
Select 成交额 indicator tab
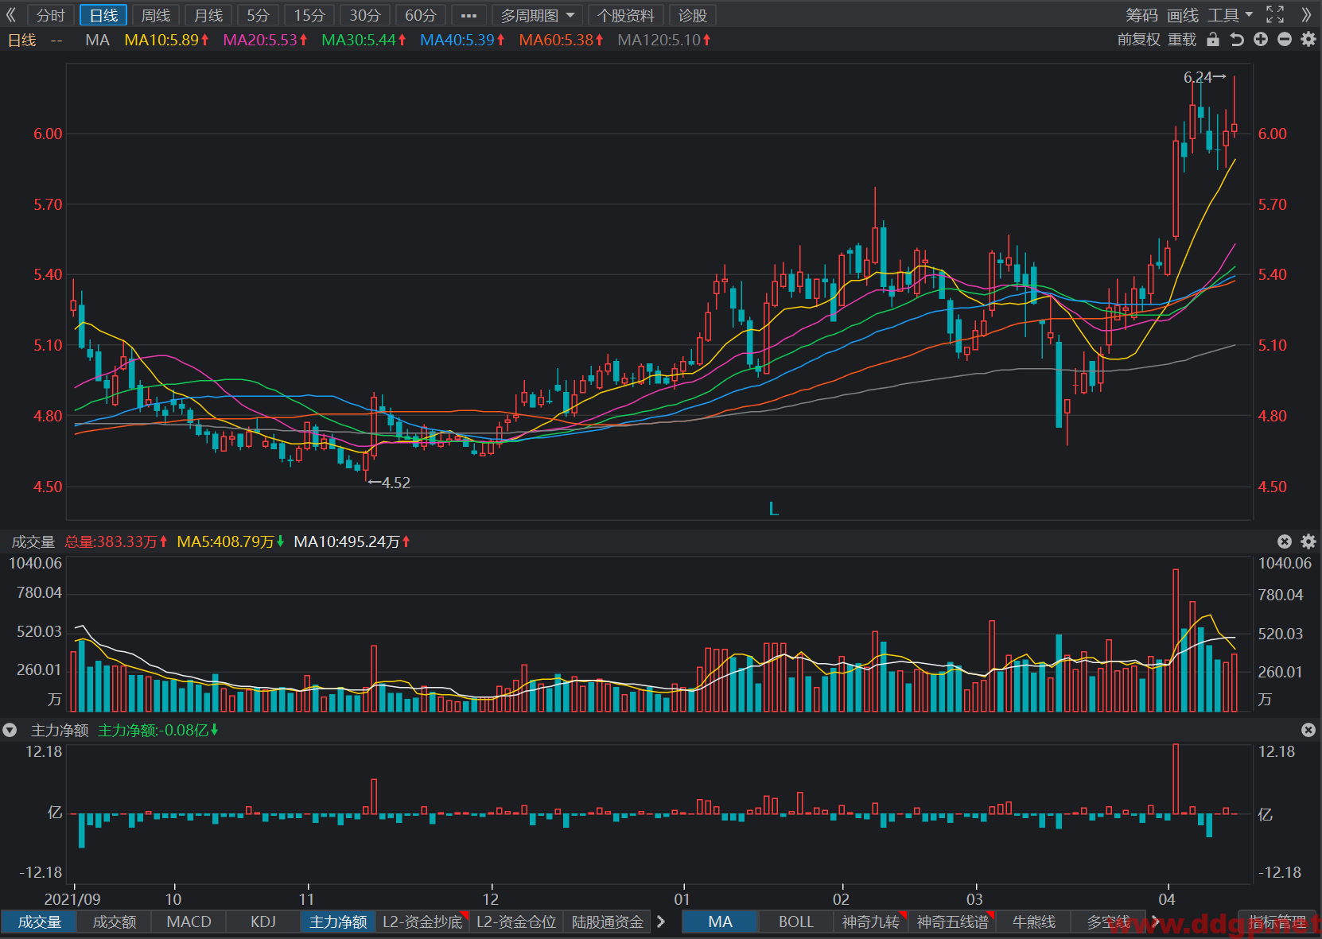(115, 922)
